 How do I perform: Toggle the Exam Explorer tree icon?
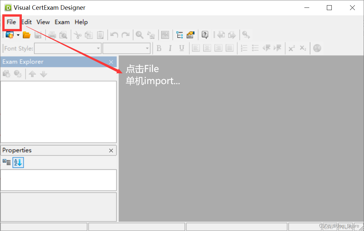(180, 35)
